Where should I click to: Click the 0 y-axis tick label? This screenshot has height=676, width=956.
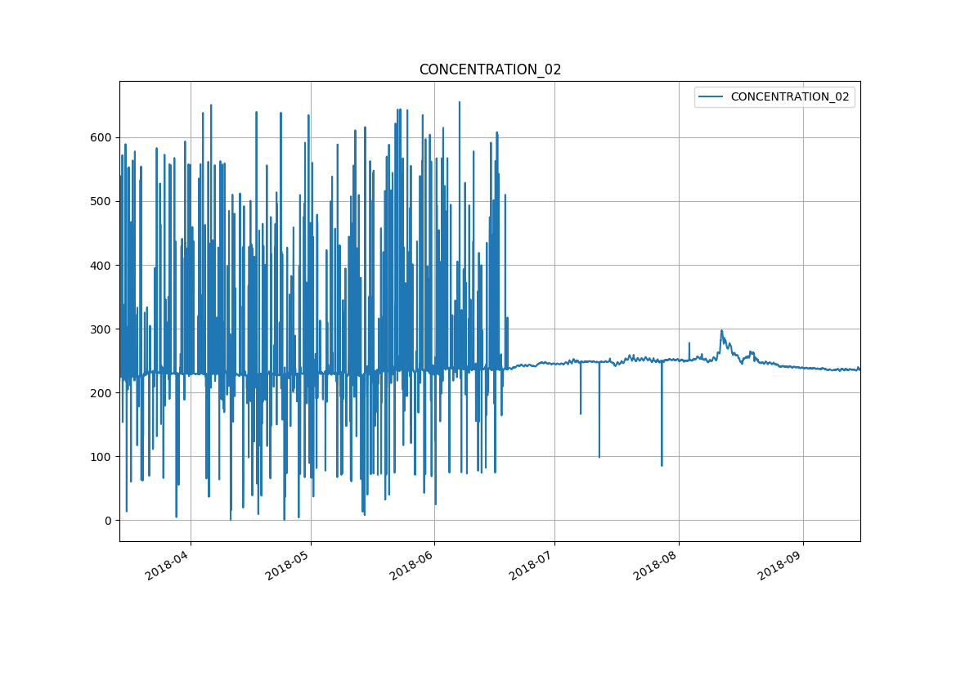coord(108,520)
